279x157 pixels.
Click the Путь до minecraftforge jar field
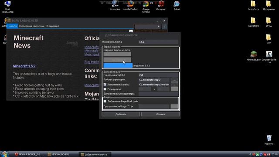point(154,106)
